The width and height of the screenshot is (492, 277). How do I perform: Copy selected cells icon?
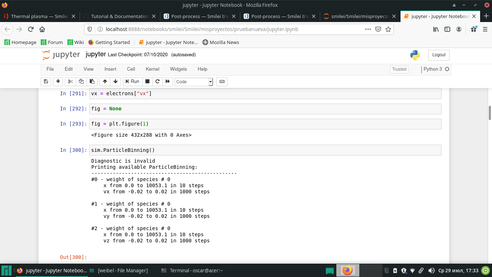point(81,82)
